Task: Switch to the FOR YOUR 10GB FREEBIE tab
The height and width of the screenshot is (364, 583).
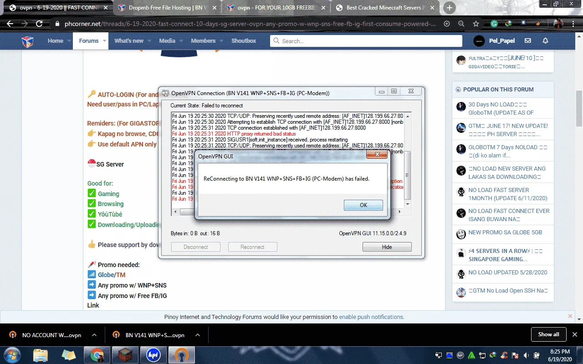Action: coord(275,8)
